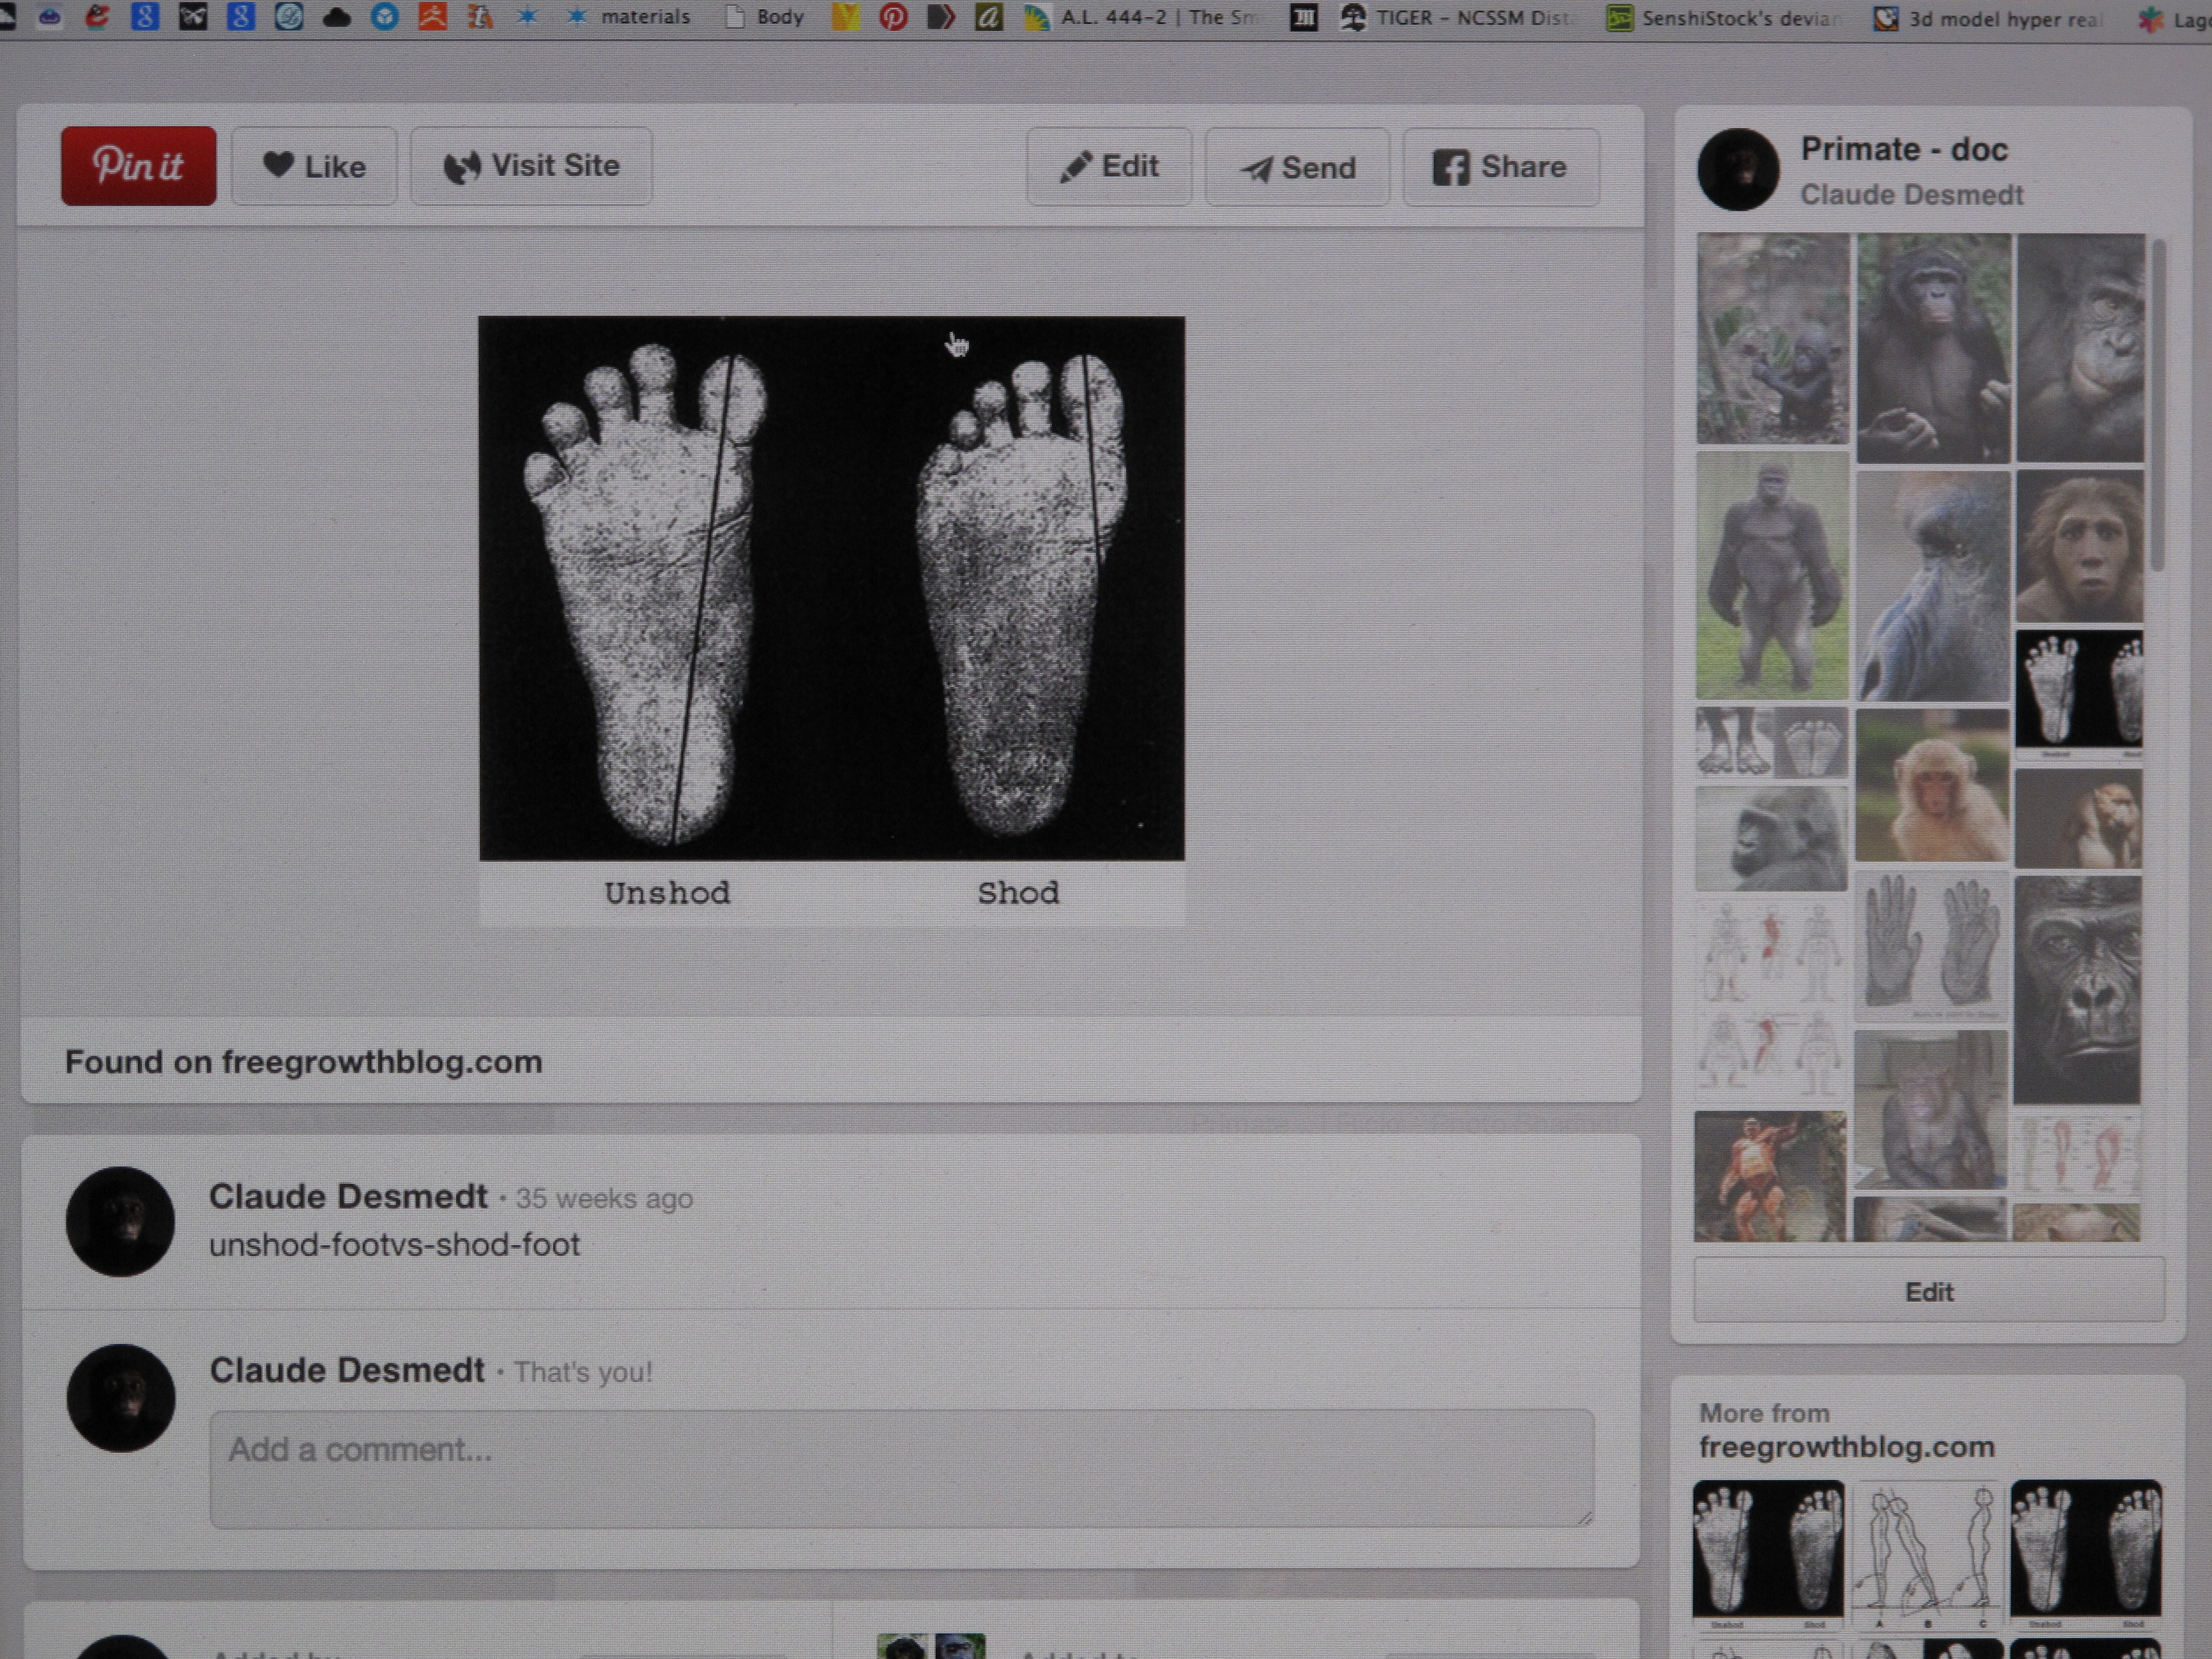Open the two hands drawing thumbnail
This screenshot has height=1659, width=2212.
[x=1931, y=945]
